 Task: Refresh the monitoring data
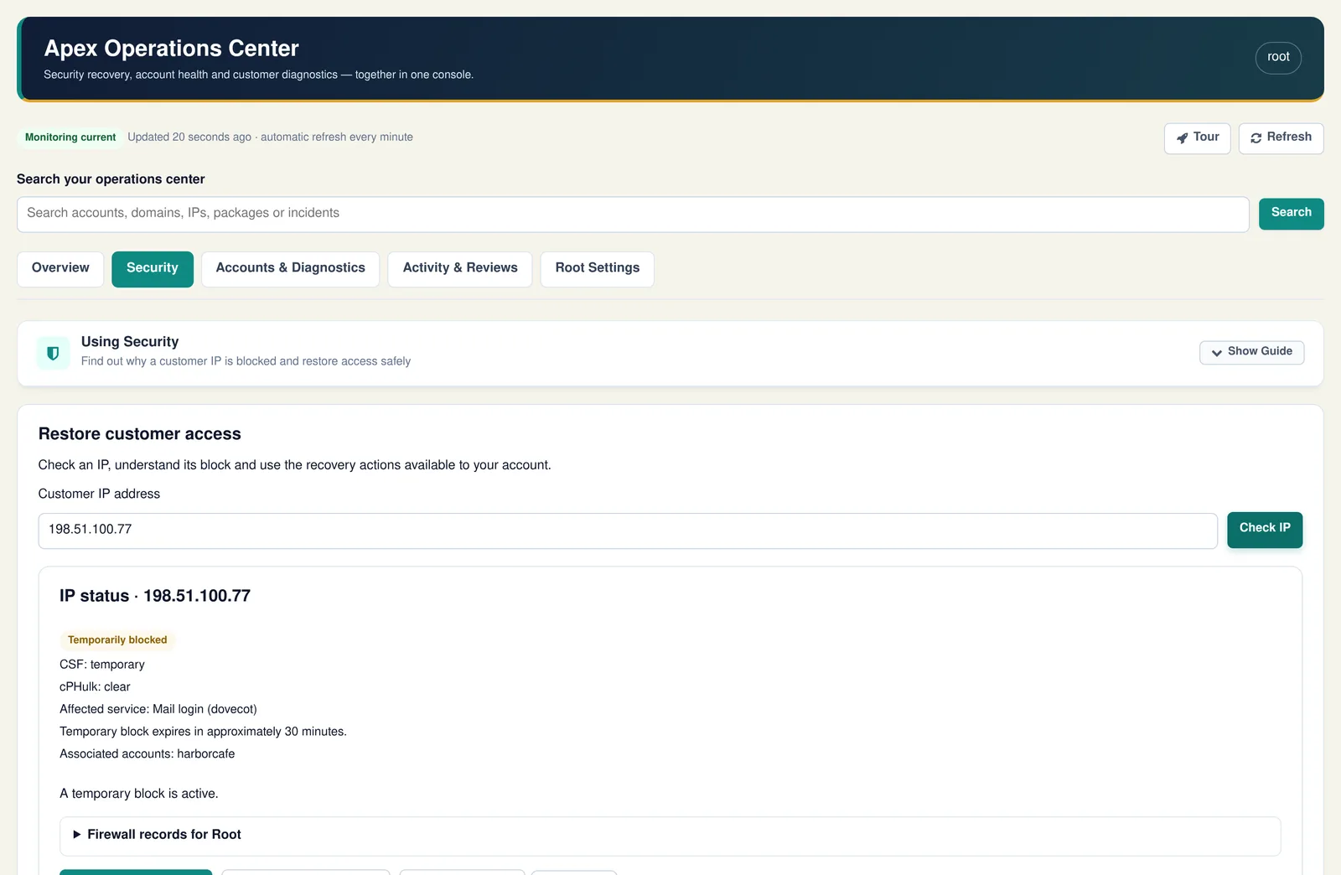tap(1281, 138)
